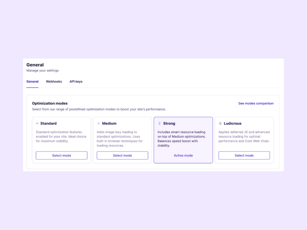This screenshot has height=230, width=307.
Task: Click the Strong card title
Action: pyautogui.click(x=169, y=123)
